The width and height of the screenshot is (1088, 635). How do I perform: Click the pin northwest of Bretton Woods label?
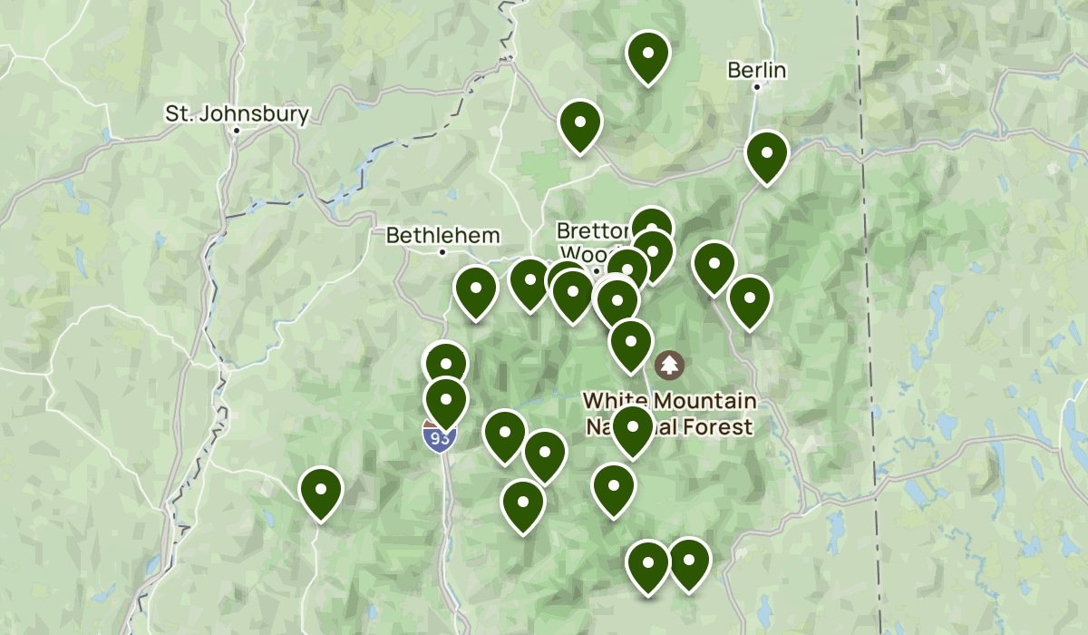[580, 127]
